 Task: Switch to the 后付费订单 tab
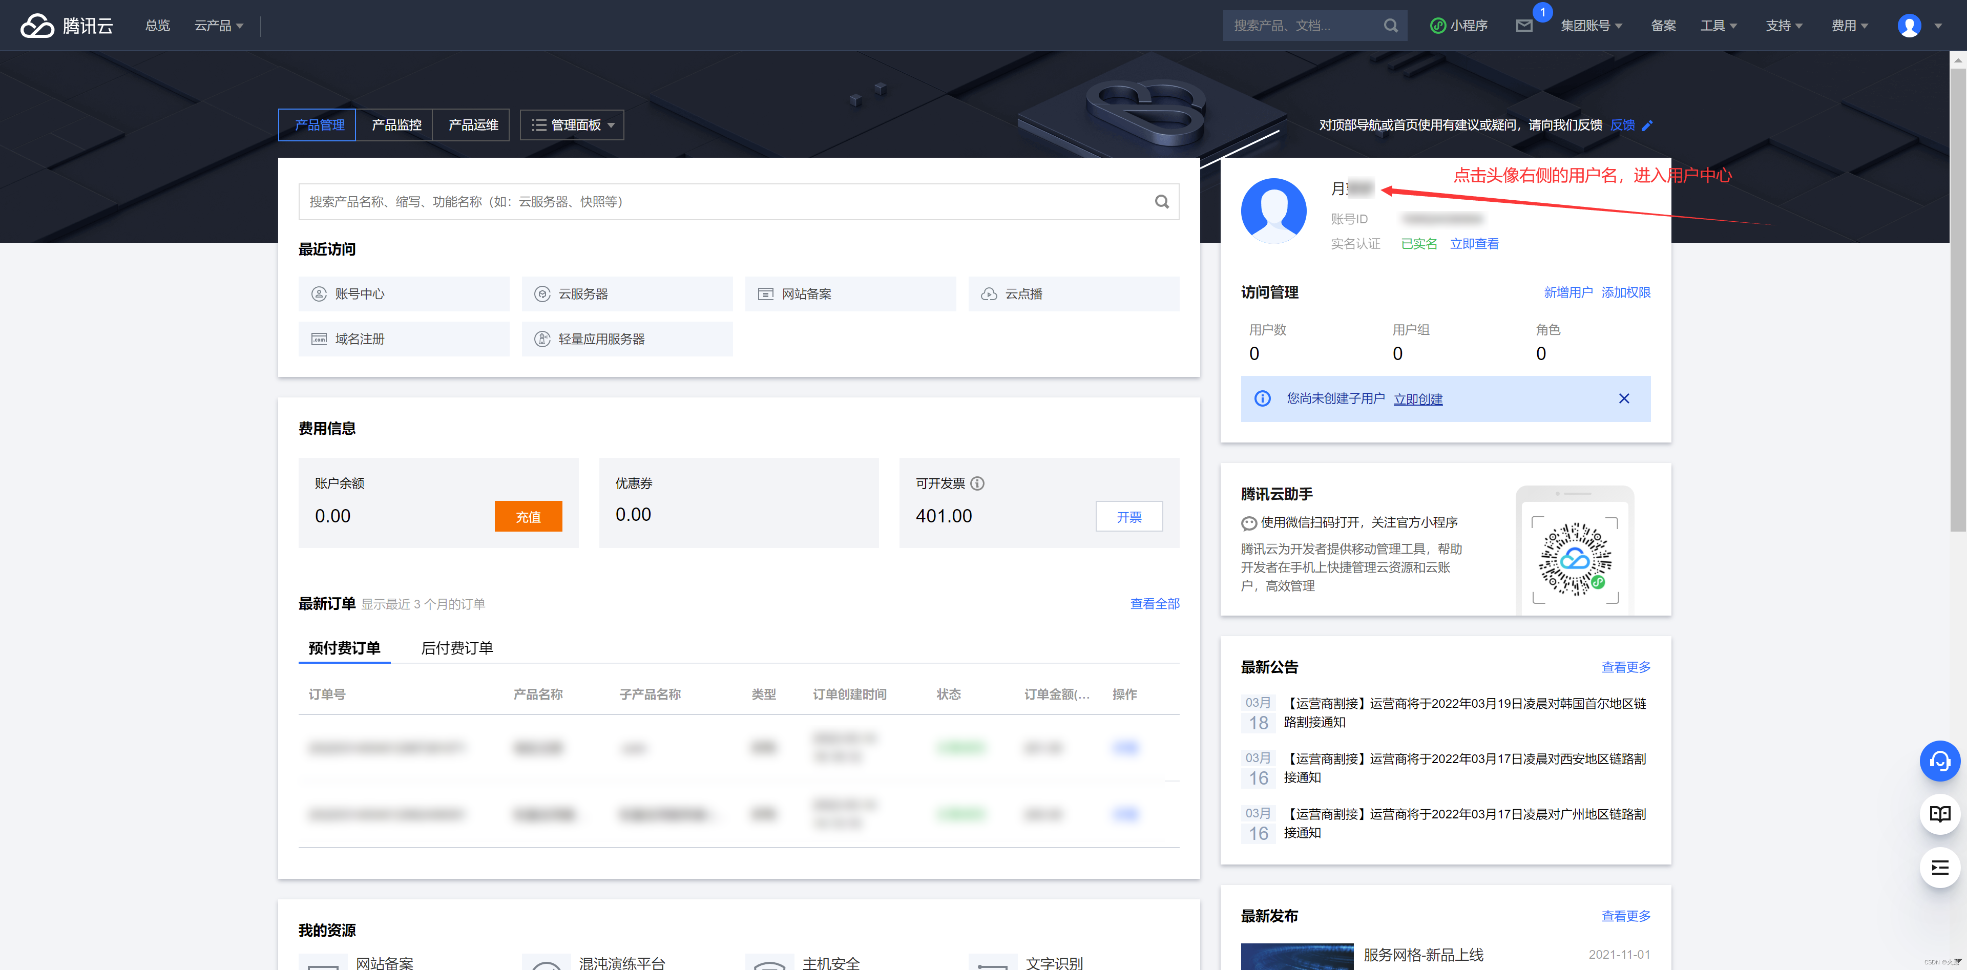click(456, 648)
